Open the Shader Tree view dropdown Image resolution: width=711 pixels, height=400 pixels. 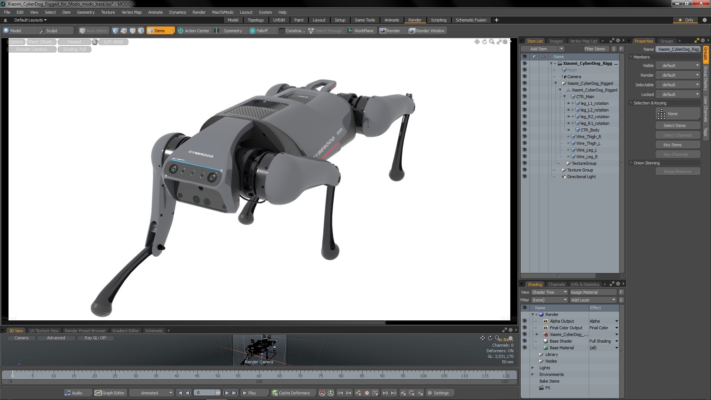pos(550,292)
